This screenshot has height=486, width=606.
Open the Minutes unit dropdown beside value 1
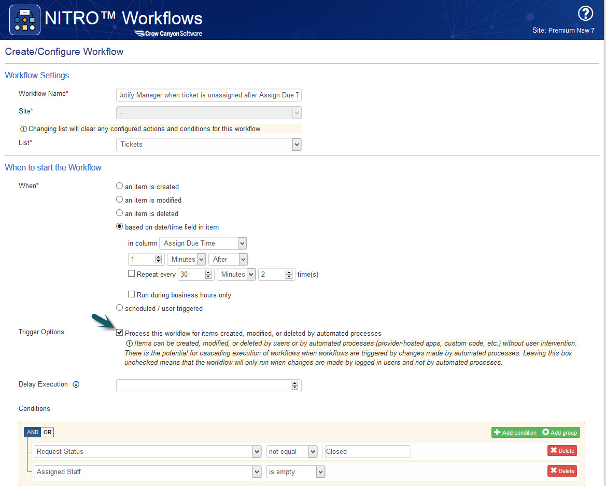pyautogui.click(x=186, y=259)
